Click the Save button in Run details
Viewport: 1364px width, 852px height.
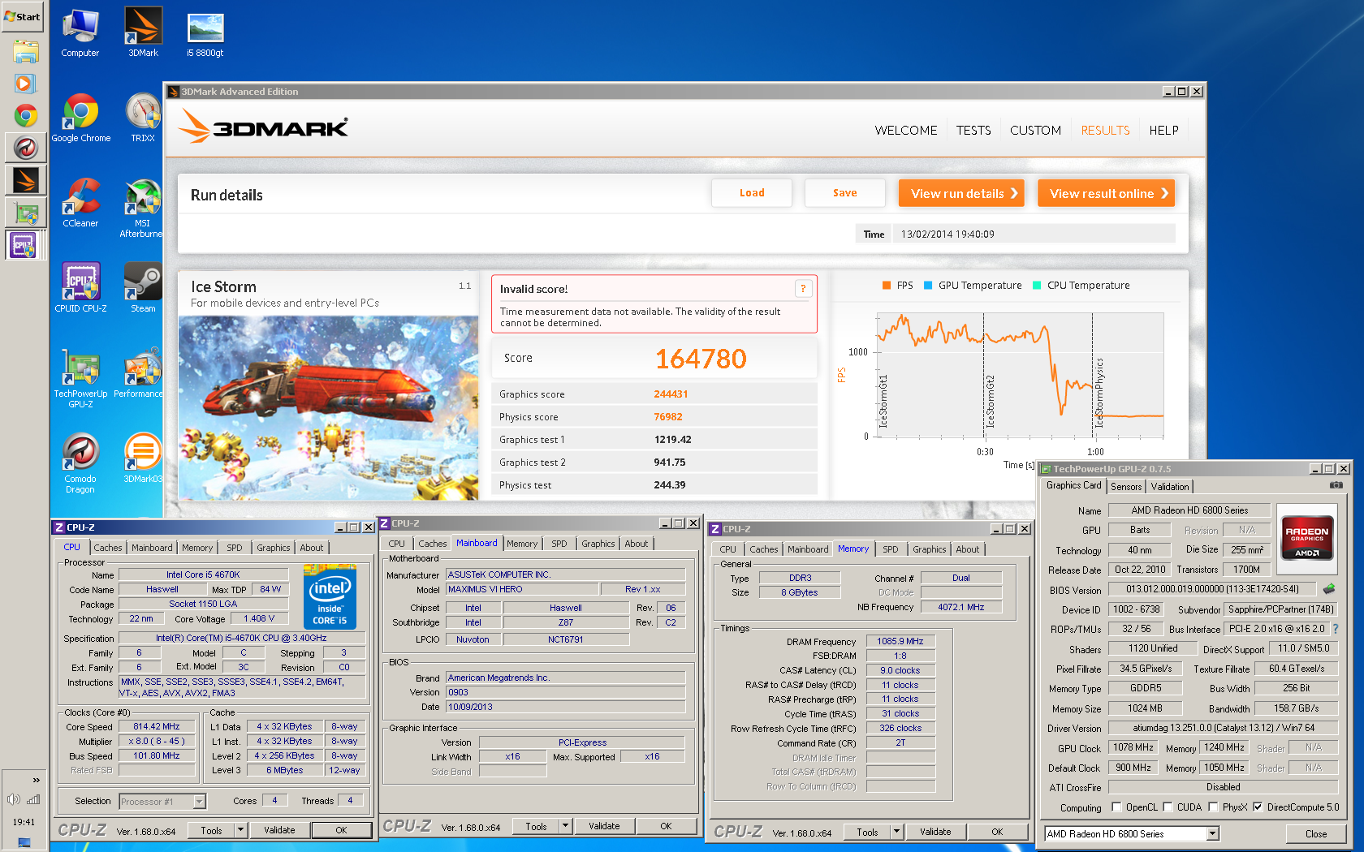[x=844, y=193]
